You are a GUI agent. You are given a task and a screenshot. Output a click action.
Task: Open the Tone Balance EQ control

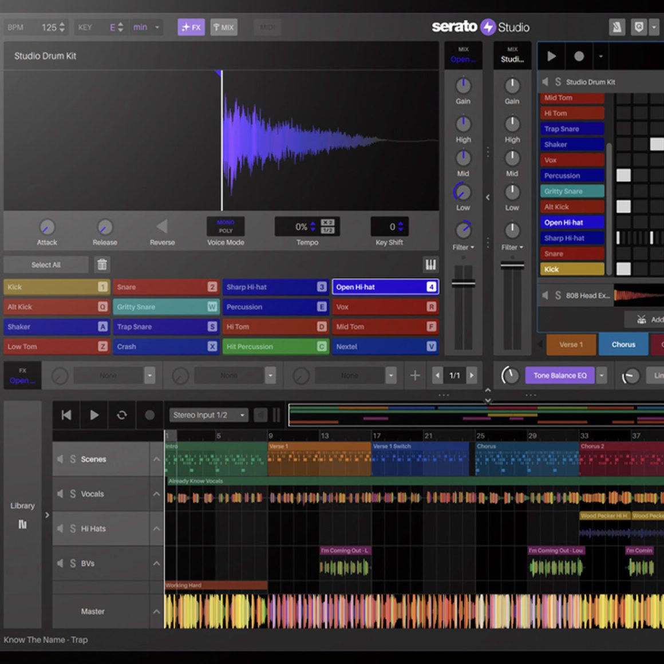[x=560, y=375]
